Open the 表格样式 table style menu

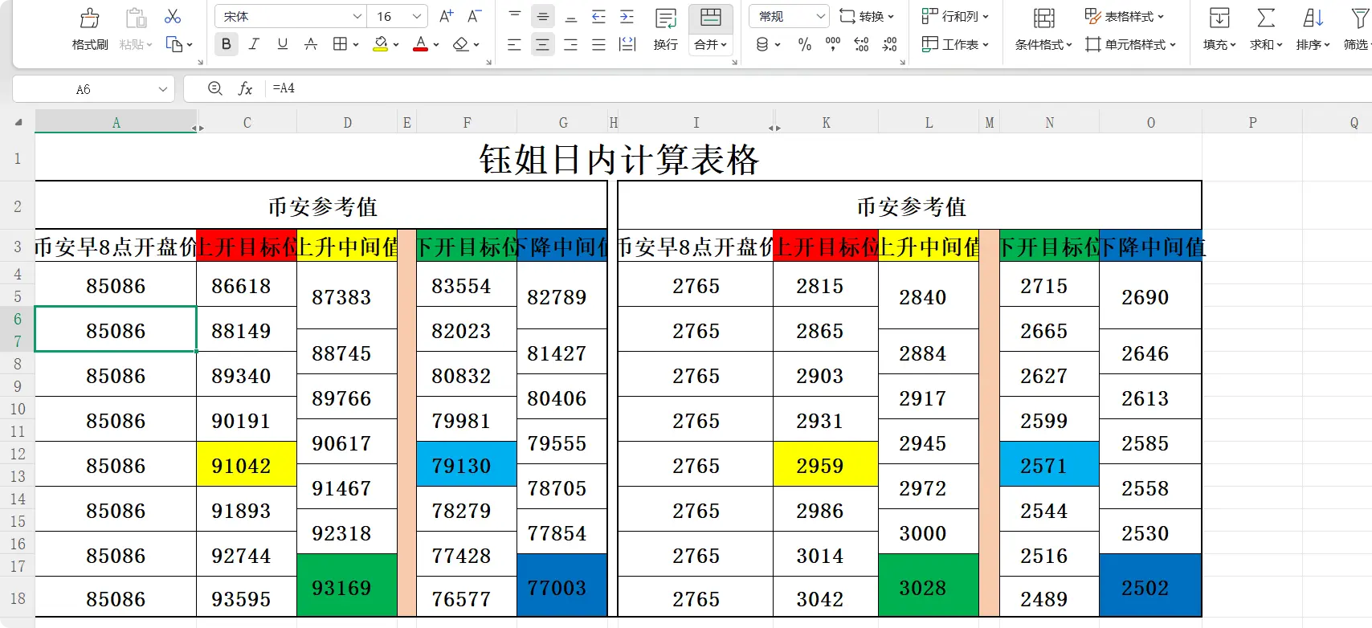pyautogui.click(x=1125, y=16)
